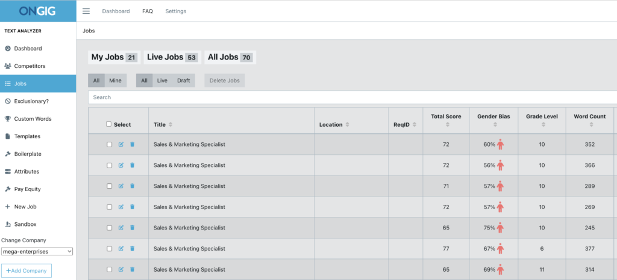This screenshot has width=617, height=280.
Task: Click the ONGIG logo
Action: coord(38,11)
